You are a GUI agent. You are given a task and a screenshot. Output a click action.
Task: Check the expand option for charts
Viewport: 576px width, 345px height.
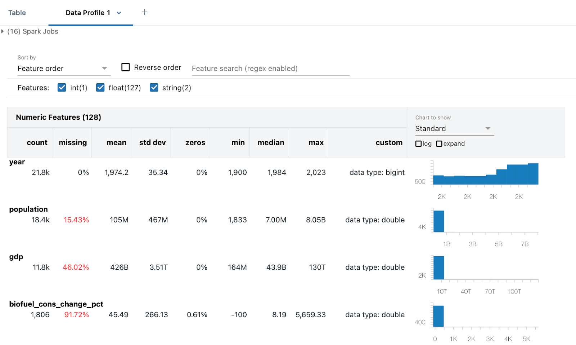439,143
